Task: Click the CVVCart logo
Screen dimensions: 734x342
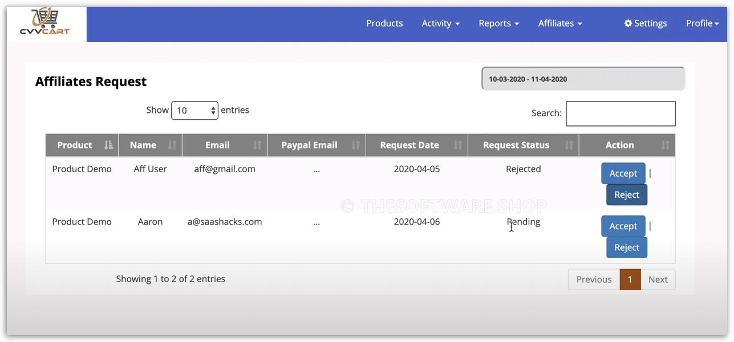Action: tap(47, 24)
